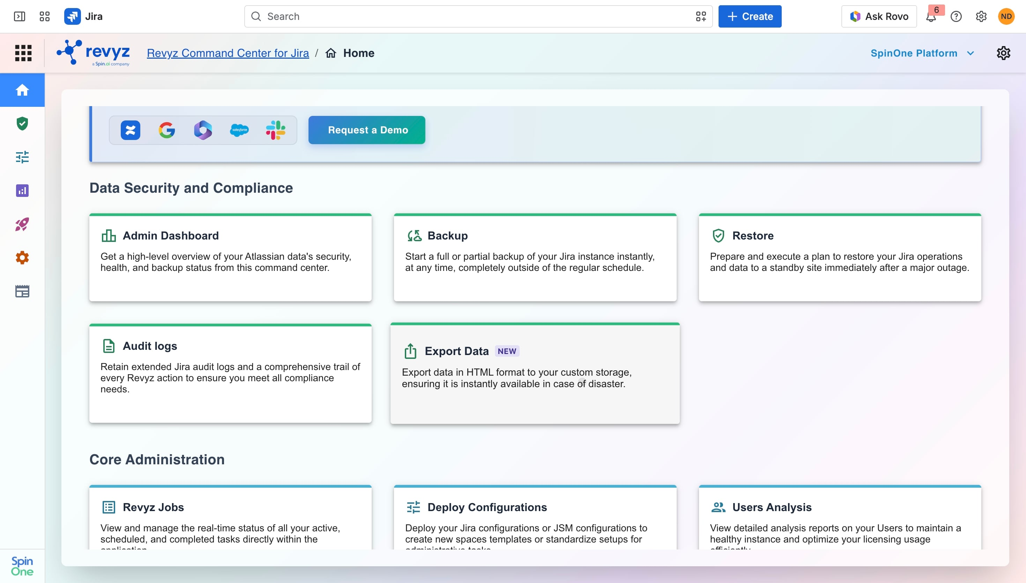Open the orange gear sidebar icon
The image size is (1026, 583).
[22, 258]
